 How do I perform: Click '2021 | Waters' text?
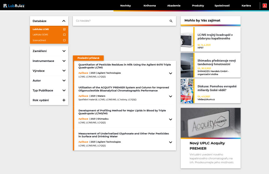(98, 96)
